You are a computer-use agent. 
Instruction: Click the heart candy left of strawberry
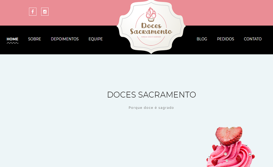215,148
